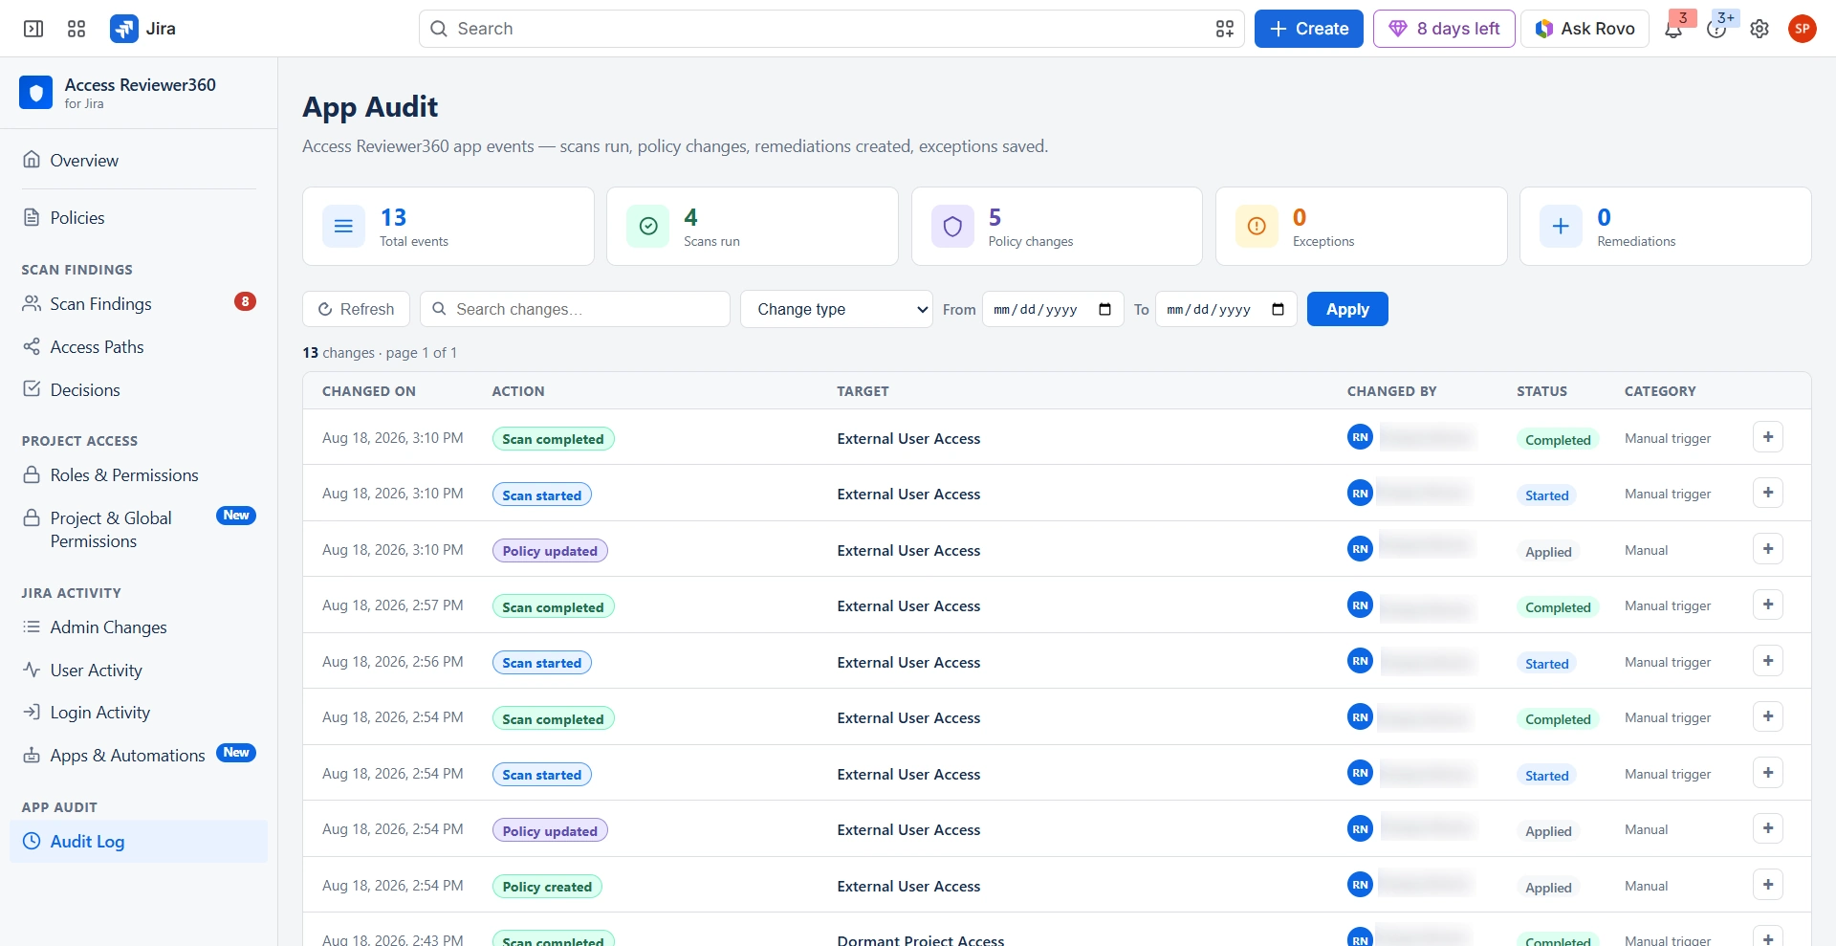Expand the 3:10 PM Policy updated row

pyautogui.click(x=1768, y=549)
